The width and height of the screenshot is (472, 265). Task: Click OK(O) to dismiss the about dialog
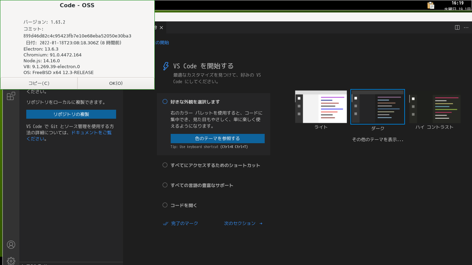click(x=116, y=83)
